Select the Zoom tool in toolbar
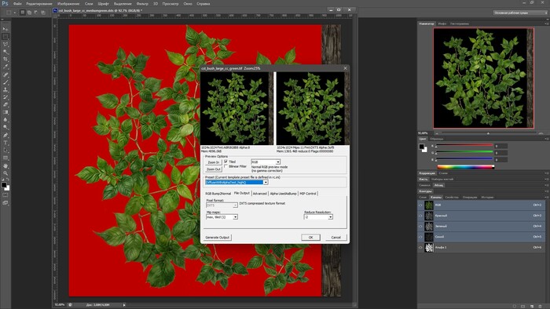The width and height of the screenshot is (550, 309). click(x=5, y=173)
